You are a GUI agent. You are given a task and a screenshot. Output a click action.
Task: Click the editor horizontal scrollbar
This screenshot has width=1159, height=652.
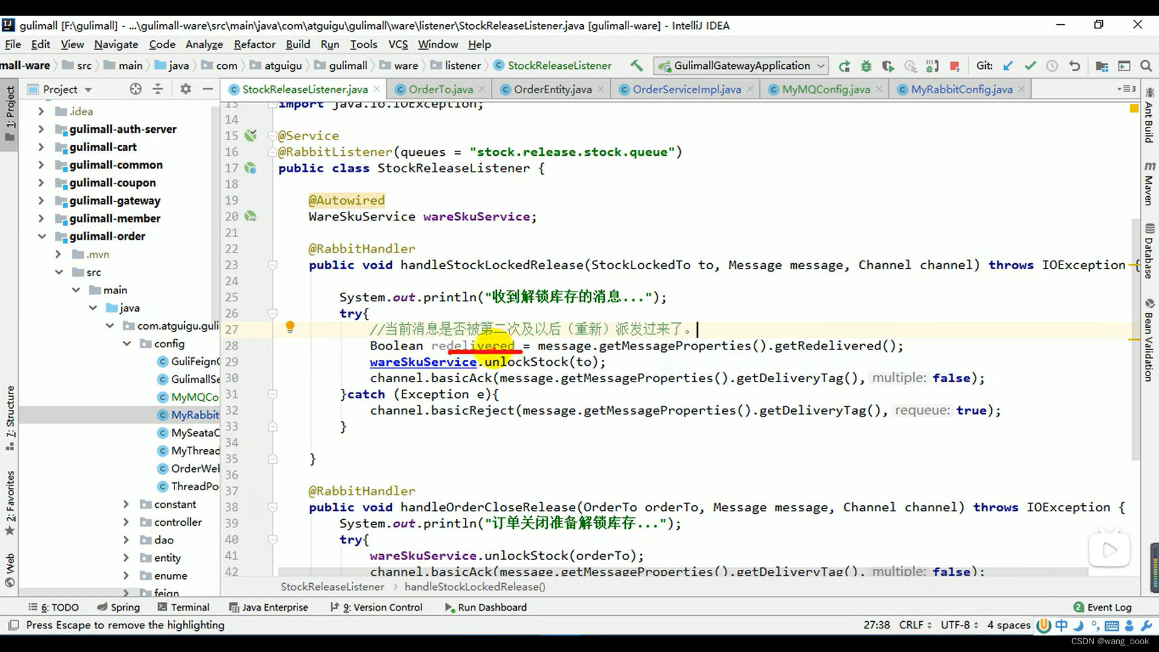click(x=682, y=571)
